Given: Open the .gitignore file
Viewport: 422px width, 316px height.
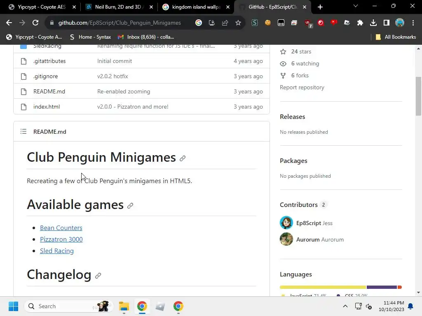Looking at the screenshot, I should point(45,76).
